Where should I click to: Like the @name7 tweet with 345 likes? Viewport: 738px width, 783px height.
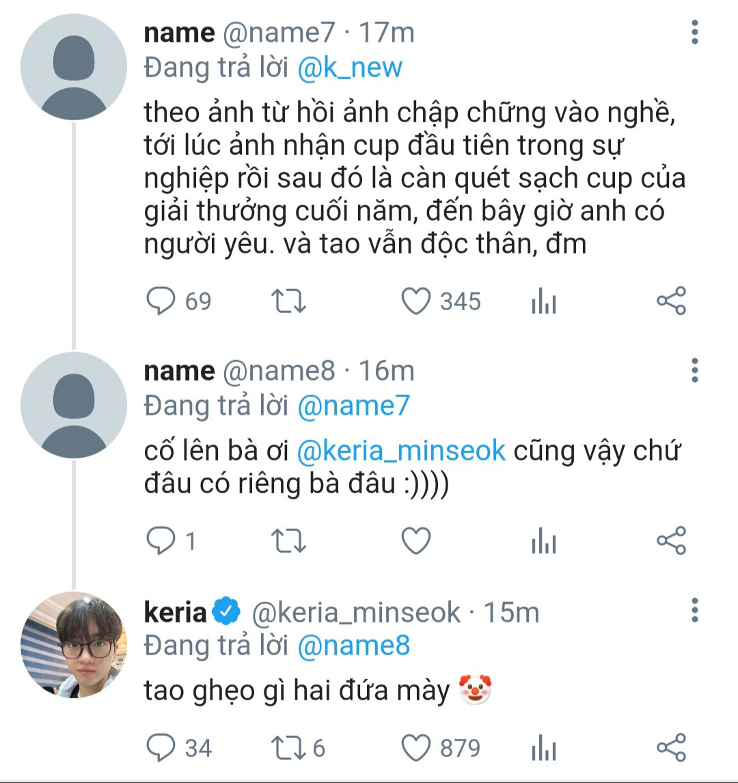tap(415, 301)
